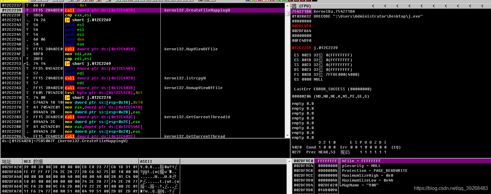
Task: Select the UNICODE j.exe path string
Action: (368, 16)
